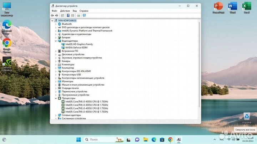The width and height of the screenshot is (257, 144).
Task: Click the РУС language indicator
Action: pos(222,140)
